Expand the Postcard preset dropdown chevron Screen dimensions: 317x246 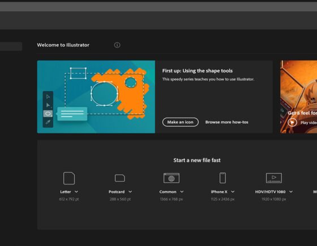click(130, 192)
